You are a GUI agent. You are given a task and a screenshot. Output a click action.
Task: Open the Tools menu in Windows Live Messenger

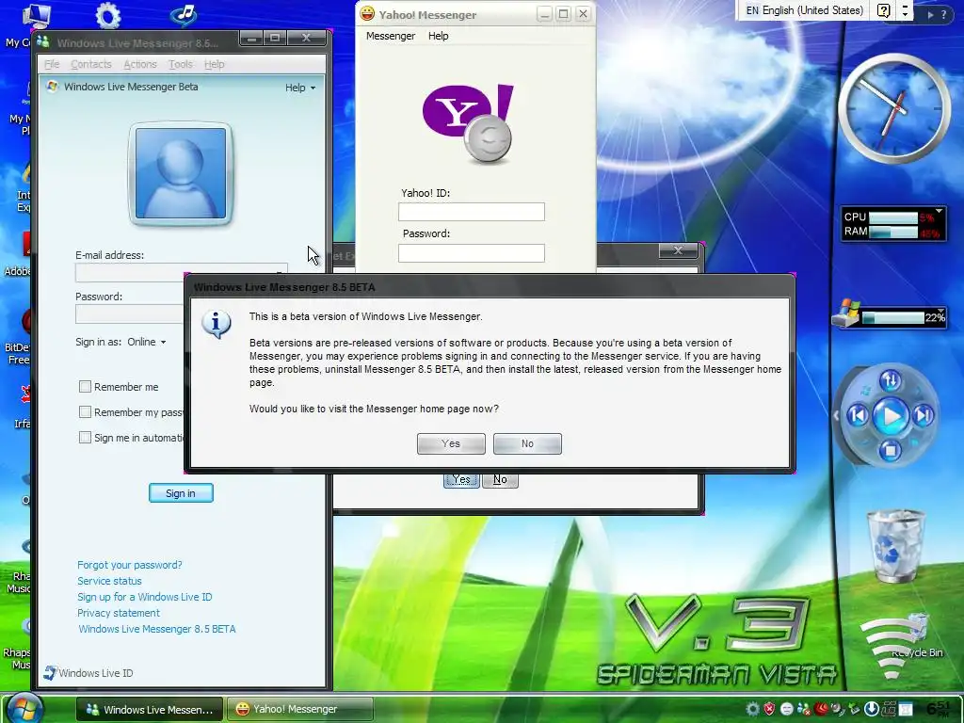(180, 64)
